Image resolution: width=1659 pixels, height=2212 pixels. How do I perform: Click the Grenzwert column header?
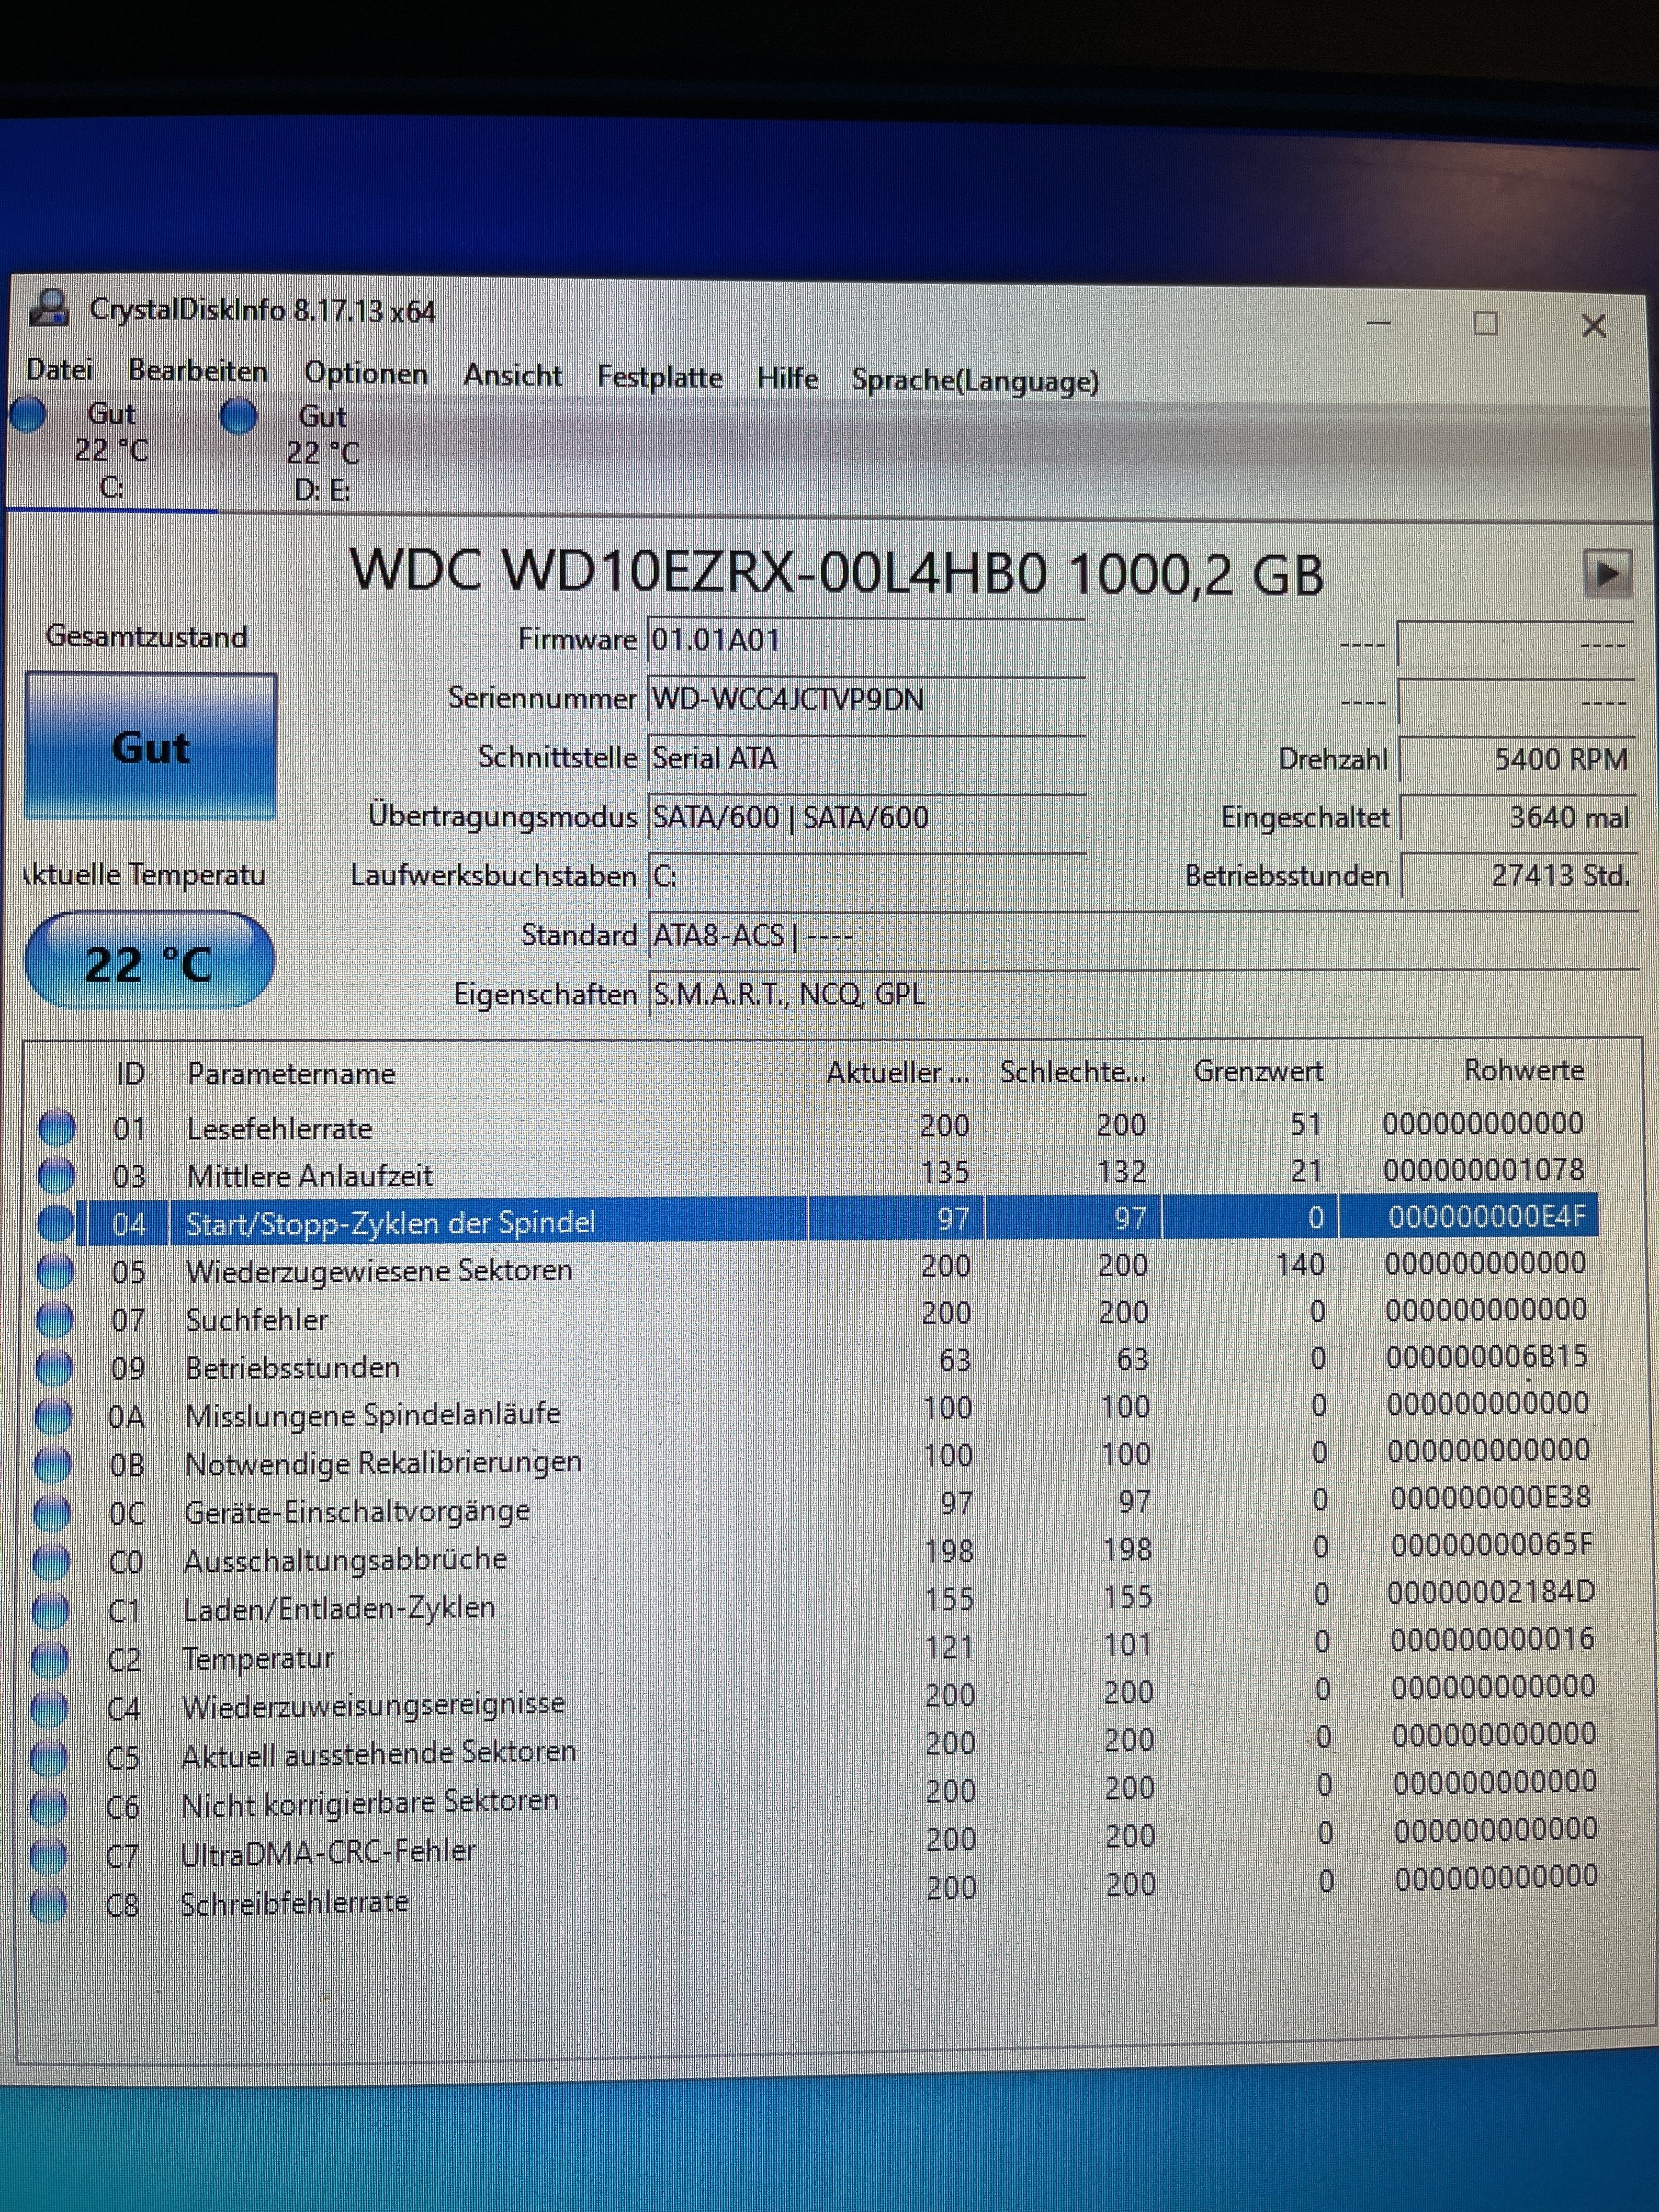pos(1258,1072)
